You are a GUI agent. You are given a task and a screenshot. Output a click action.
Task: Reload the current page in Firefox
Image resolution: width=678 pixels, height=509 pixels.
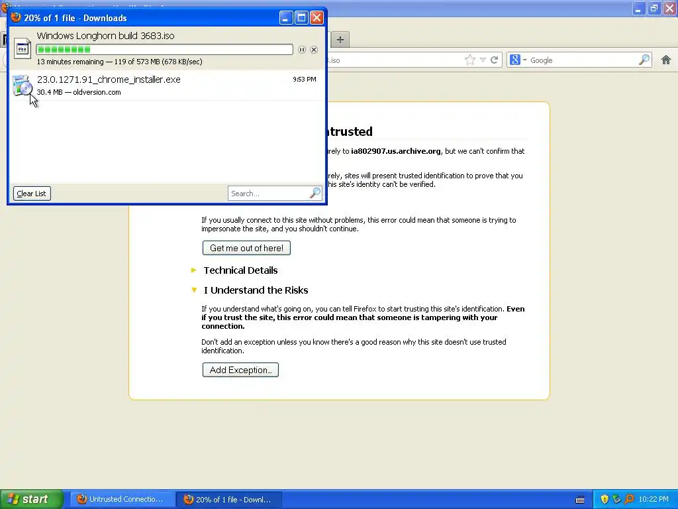pos(494,60)
